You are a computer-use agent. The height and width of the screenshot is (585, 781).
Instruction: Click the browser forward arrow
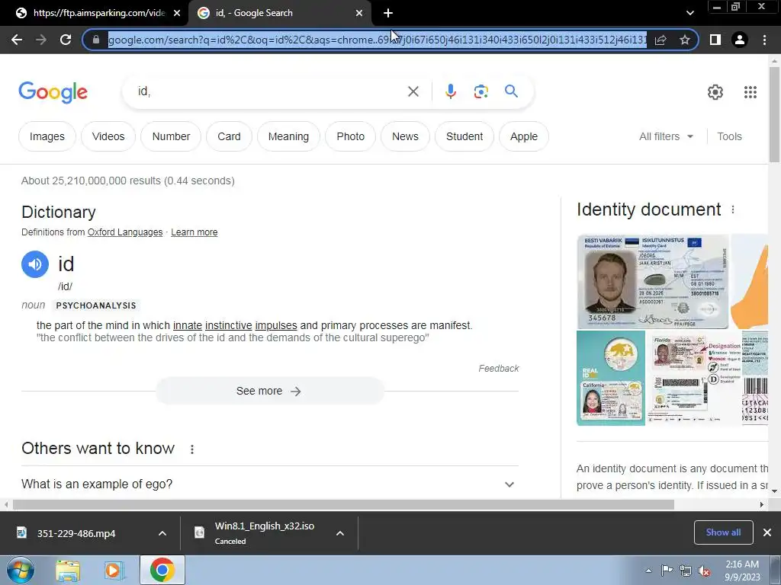(41, 40)
